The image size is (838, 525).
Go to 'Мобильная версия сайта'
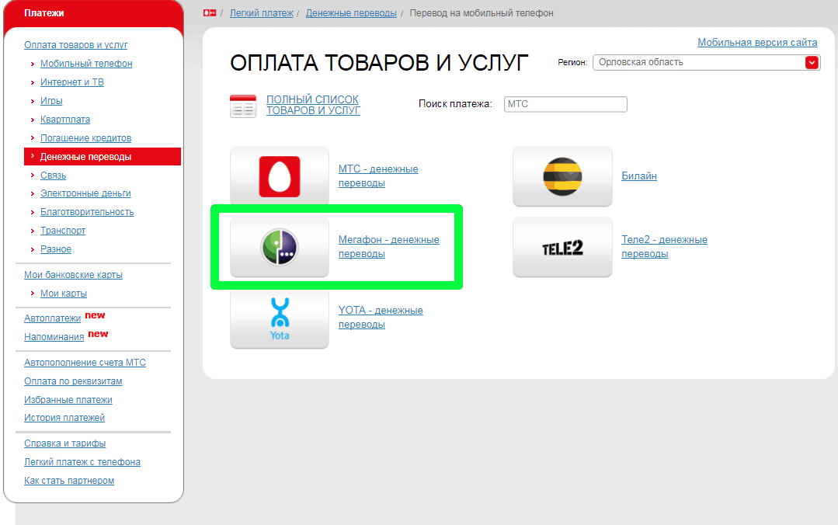click(757, 42)
